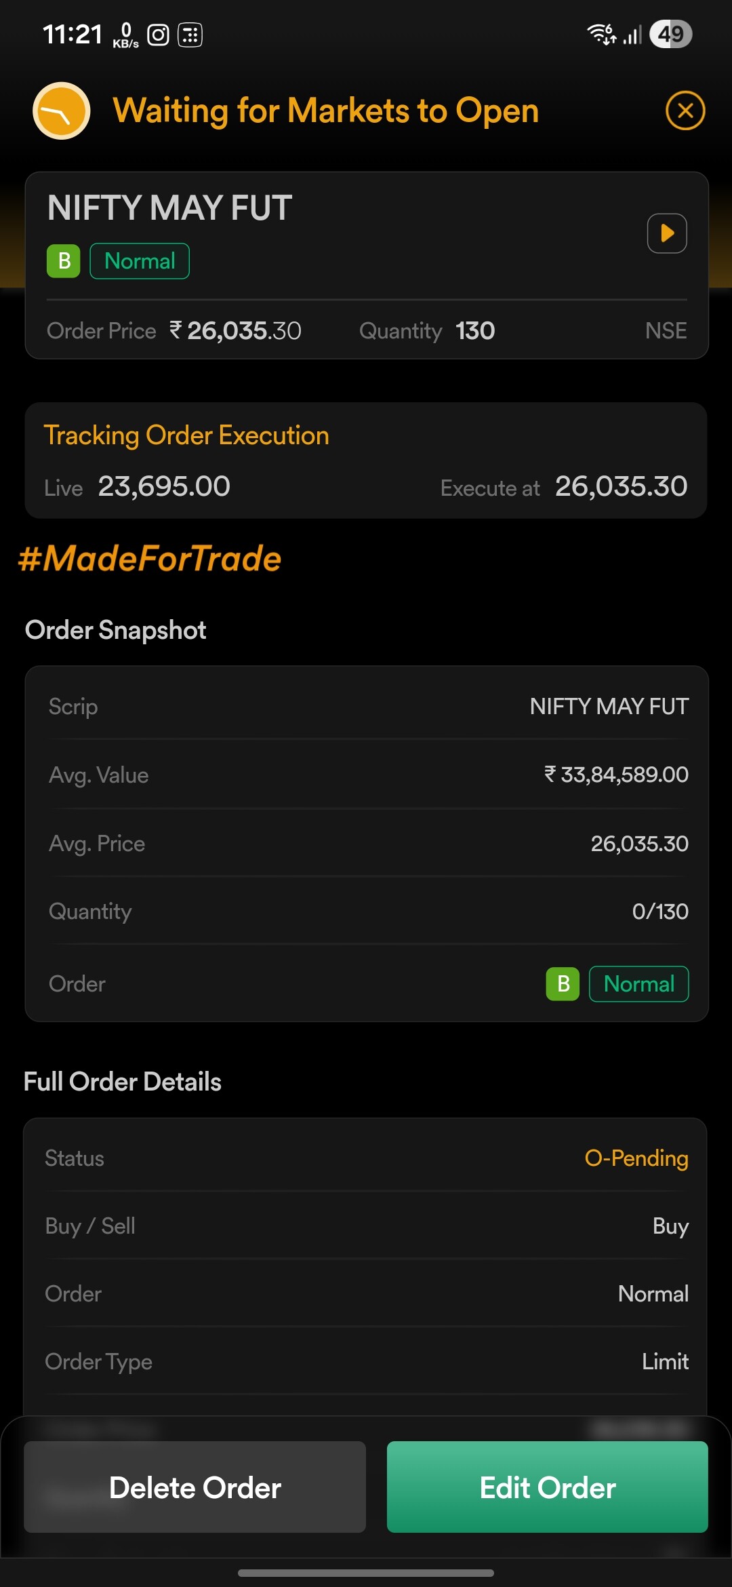Tap the home gesture bar
The height and width of the screenshot is (1587, 732).
[x=366, y=1573]
